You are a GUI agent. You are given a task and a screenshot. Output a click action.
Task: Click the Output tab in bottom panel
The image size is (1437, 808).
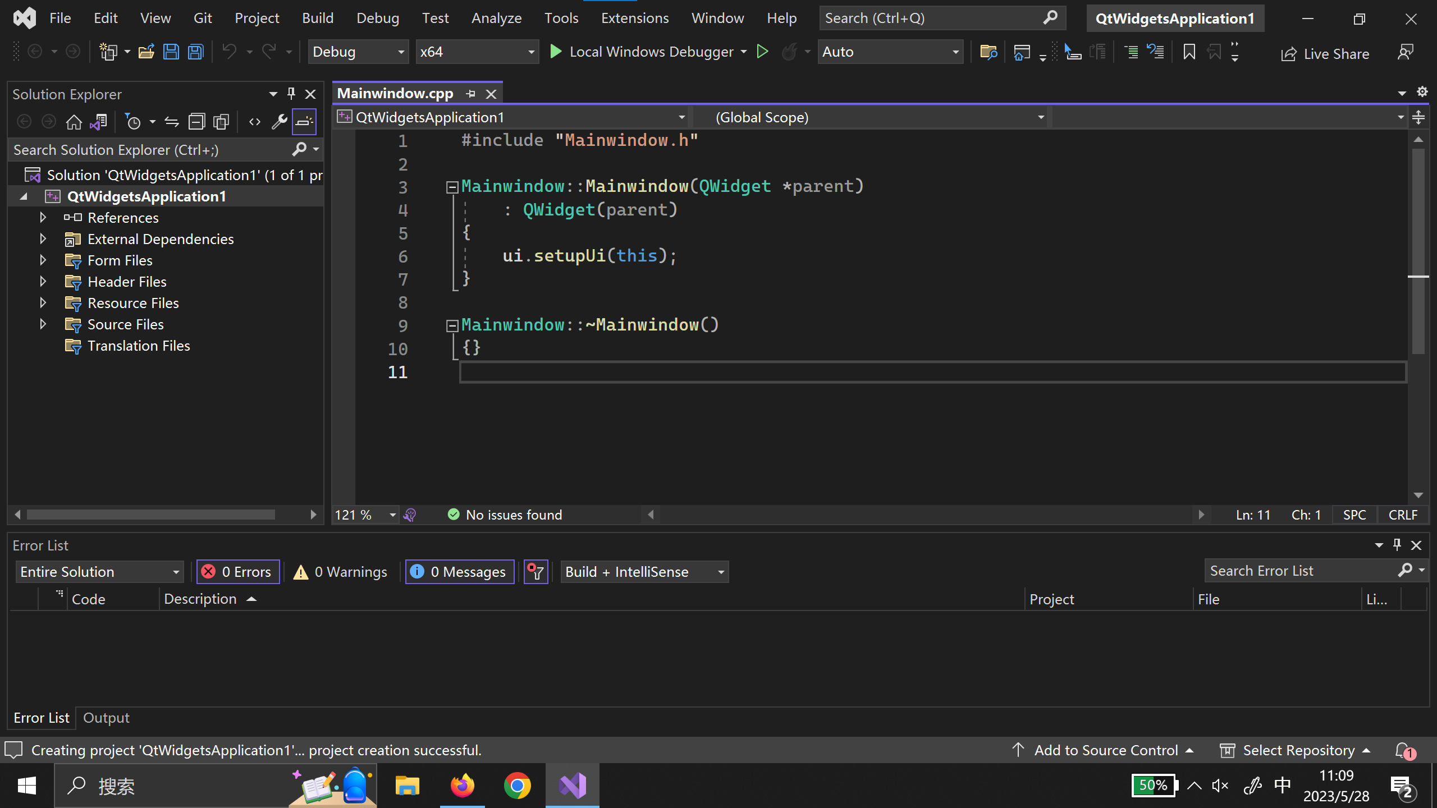pyautogui.click(x=107, y=717)
